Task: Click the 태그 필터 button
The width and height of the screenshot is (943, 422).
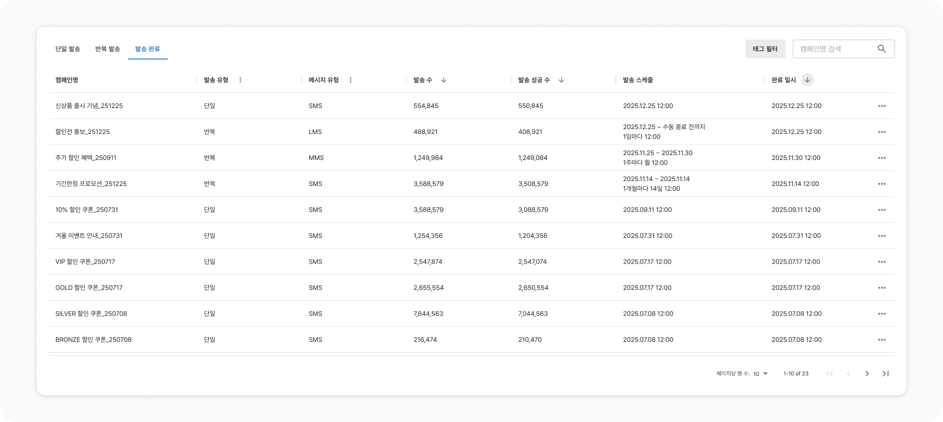Action: click(x=765, y=49)
